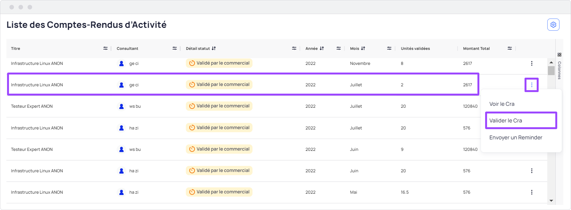The image size is (571, 210).
Task: Click the units value 8 in the Novembre row
Action: tap(402, 63)
